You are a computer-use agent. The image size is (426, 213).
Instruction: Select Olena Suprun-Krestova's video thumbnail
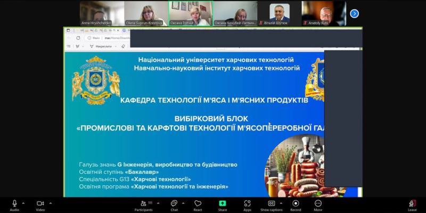click(x=146, y=14)
